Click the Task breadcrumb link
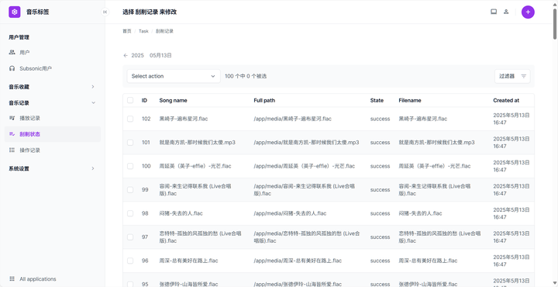558x287 pixels. 143,31
